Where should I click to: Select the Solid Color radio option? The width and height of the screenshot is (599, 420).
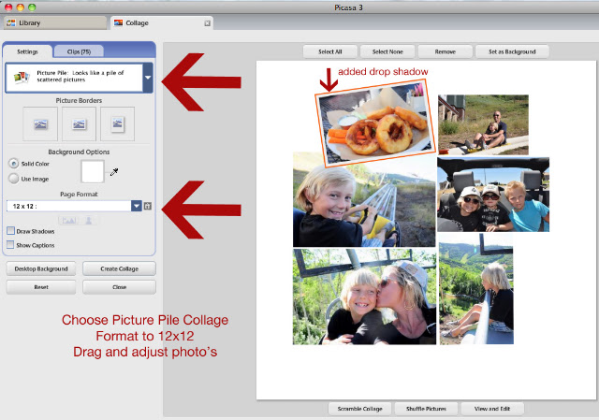14,164
